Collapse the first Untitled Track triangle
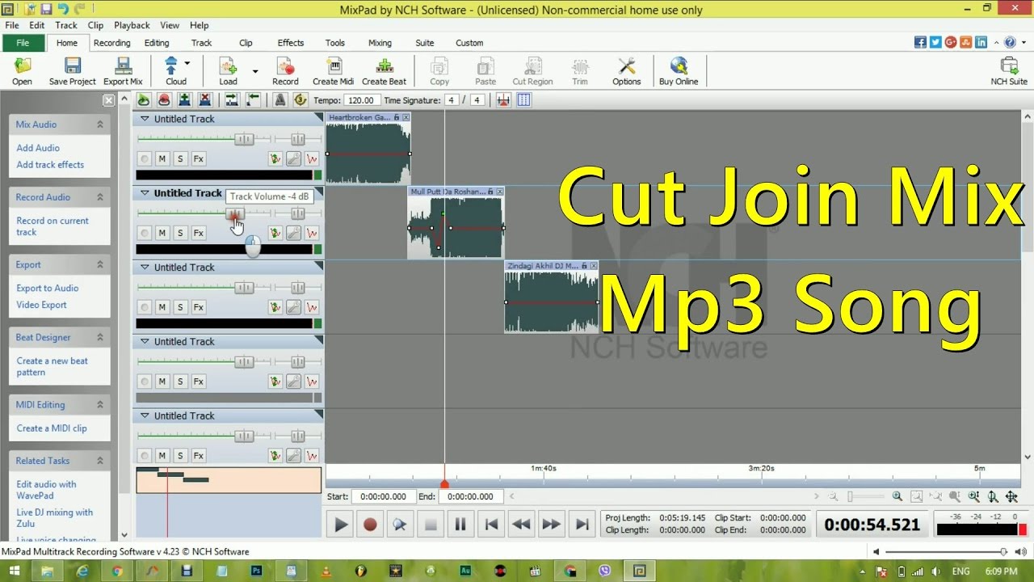This screenshot has width=1034, height=582. pyautogui.click(x=145, y=119)
